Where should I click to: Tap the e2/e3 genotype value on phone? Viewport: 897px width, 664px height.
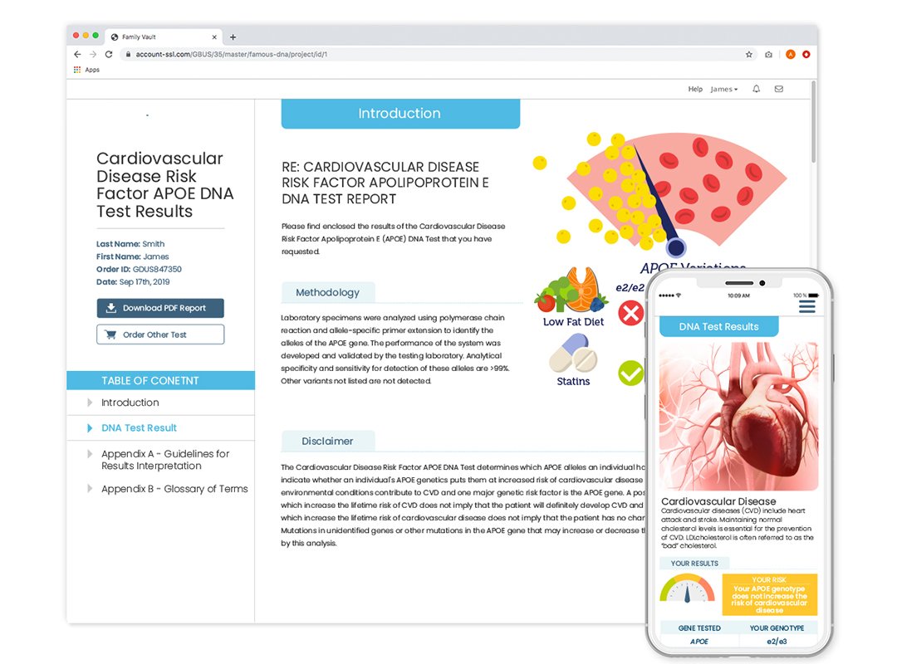tap(777, 641)
